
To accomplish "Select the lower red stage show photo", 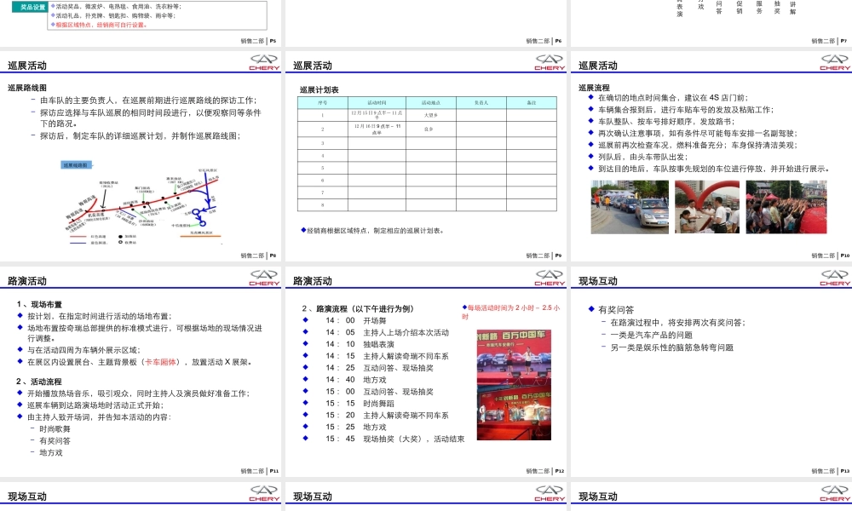I will coord(514,413).
